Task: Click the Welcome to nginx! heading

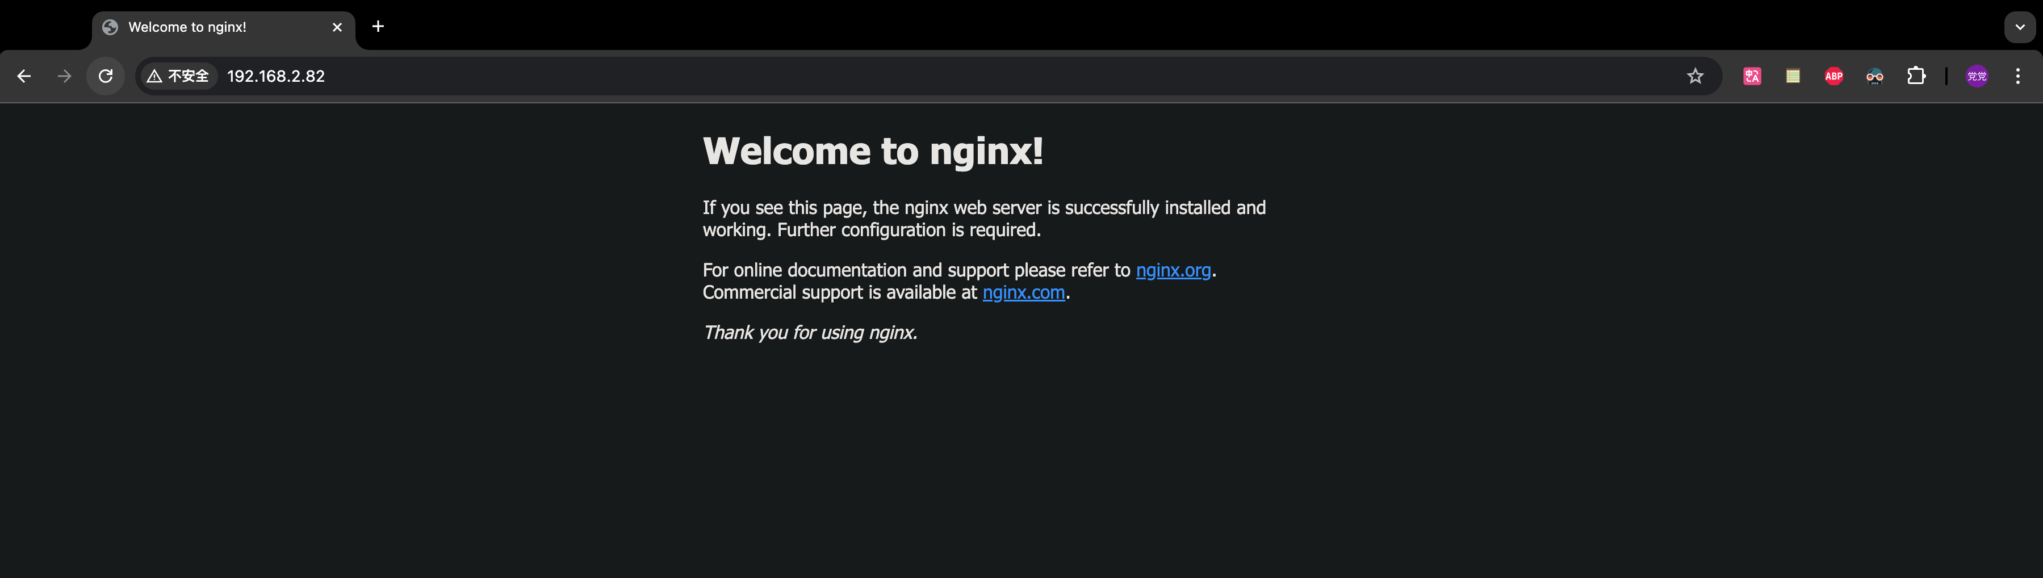Action: click(872, 152)
